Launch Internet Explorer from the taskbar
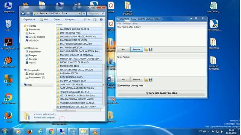 pyautogui.click(x=40, y=132)
